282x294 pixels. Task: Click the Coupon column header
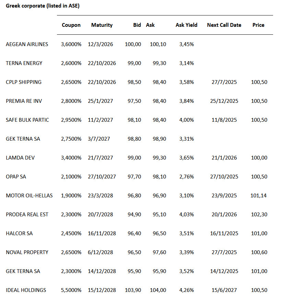point(71,25)
